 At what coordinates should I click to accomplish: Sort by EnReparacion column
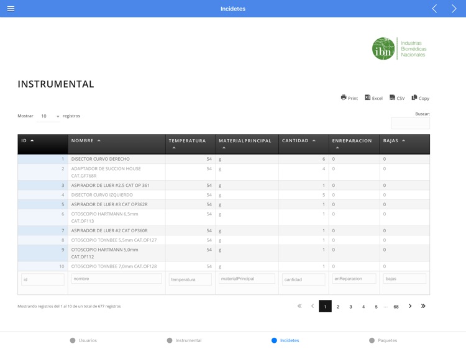click(x=354, y=144)
